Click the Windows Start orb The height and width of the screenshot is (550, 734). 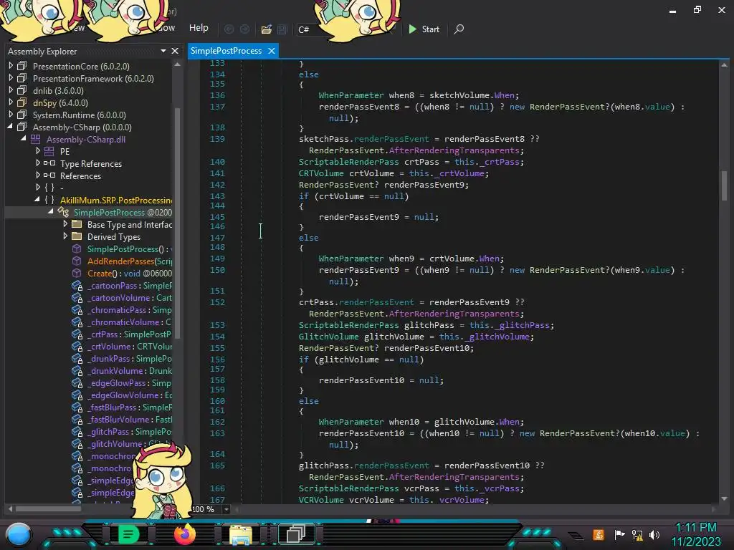(x=19, y=534)
